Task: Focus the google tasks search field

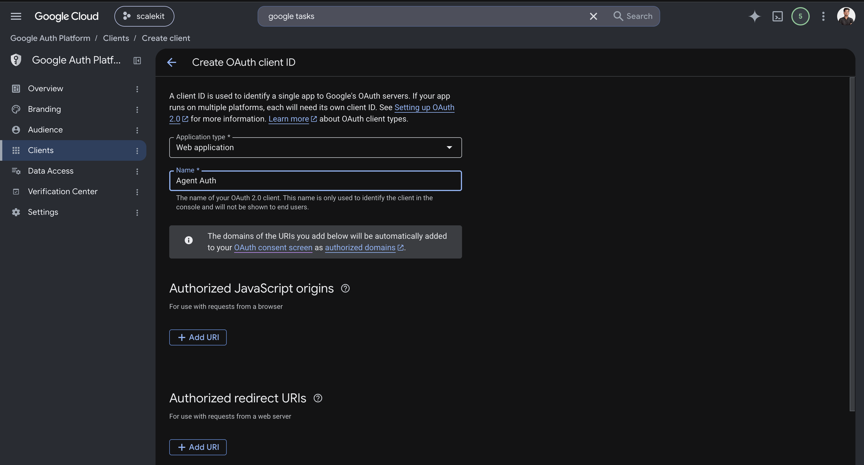Action: tap(424, 16)
